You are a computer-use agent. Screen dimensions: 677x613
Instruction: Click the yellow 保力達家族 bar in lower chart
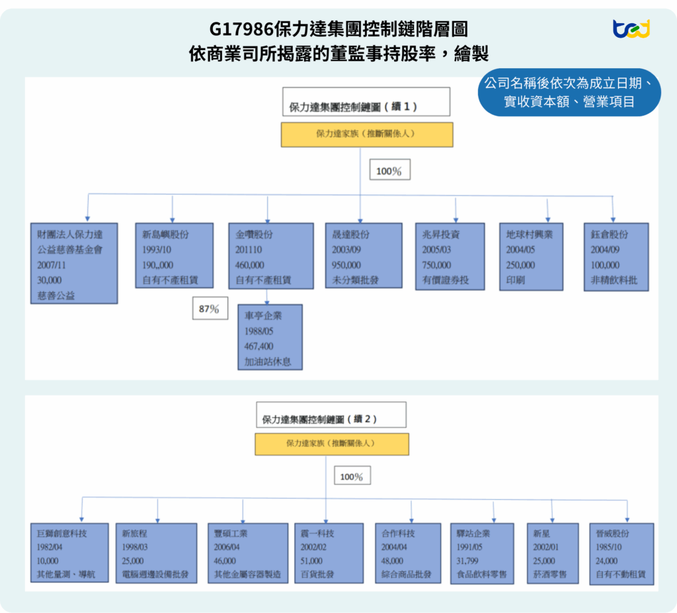coord(331,444)
